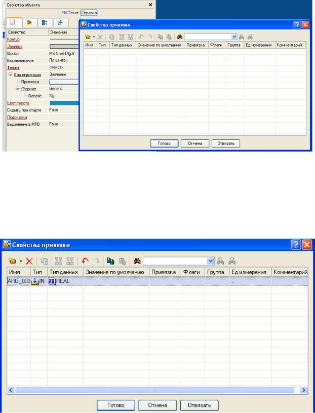
Task: Select the ARG_000 name cell
Action: tap(19, 281)
